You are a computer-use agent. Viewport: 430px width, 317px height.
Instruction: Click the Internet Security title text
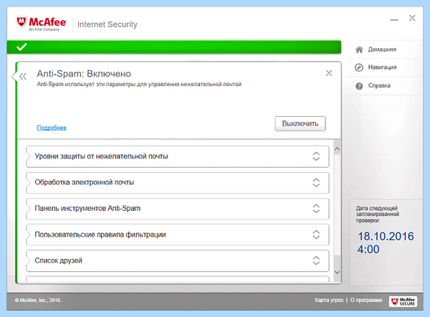[x=107, y=24]
